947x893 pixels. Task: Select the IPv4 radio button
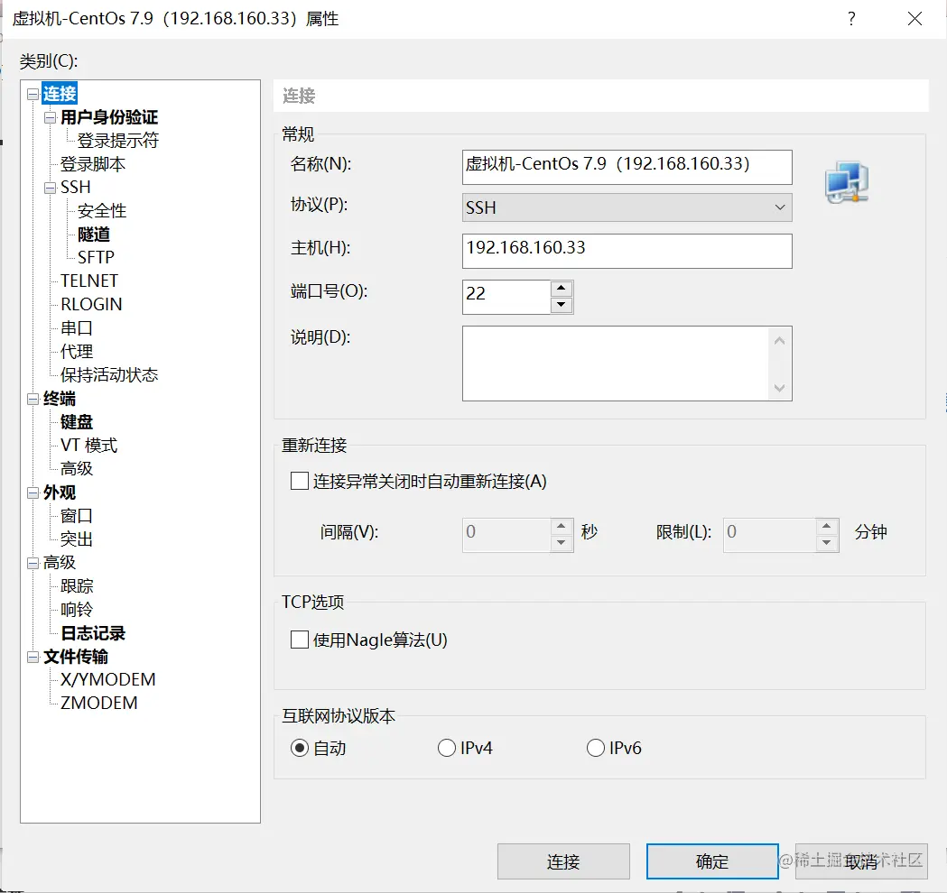(446, 748)
